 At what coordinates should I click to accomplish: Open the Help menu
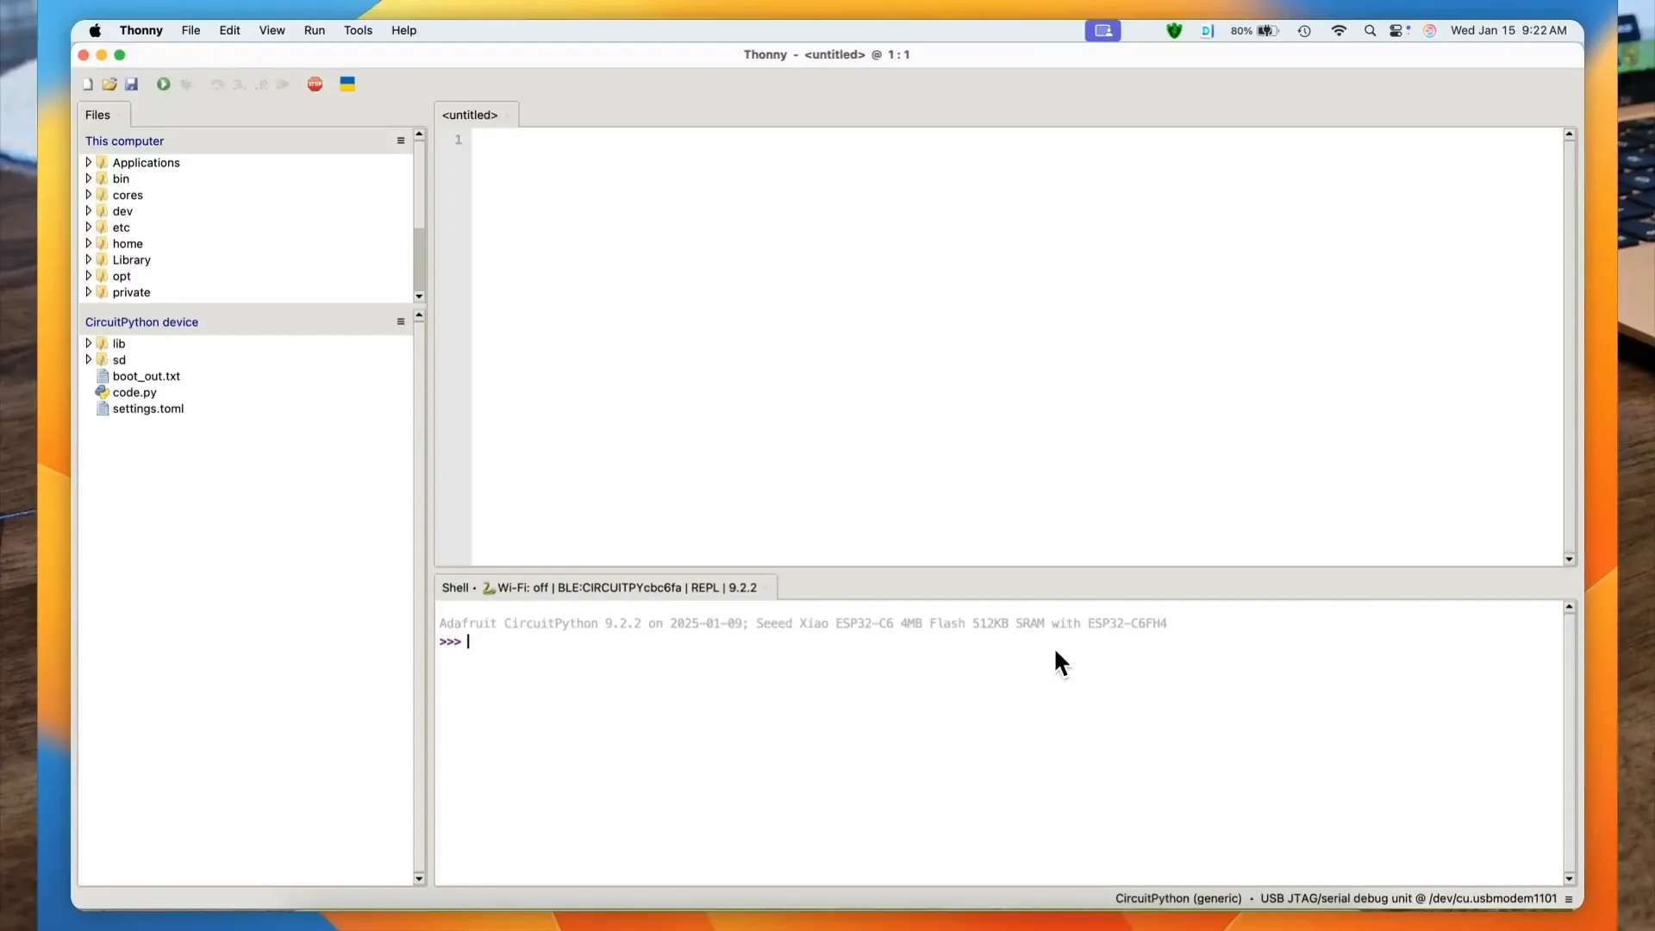pos(403,30)
